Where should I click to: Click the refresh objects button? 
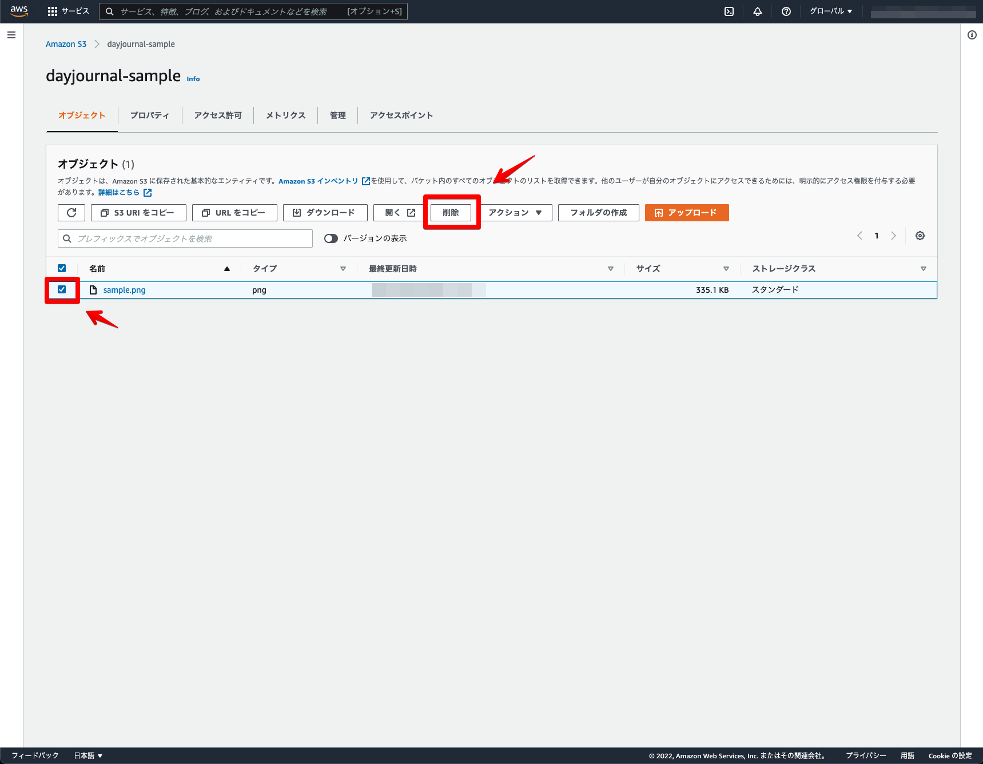coord(71,213)
